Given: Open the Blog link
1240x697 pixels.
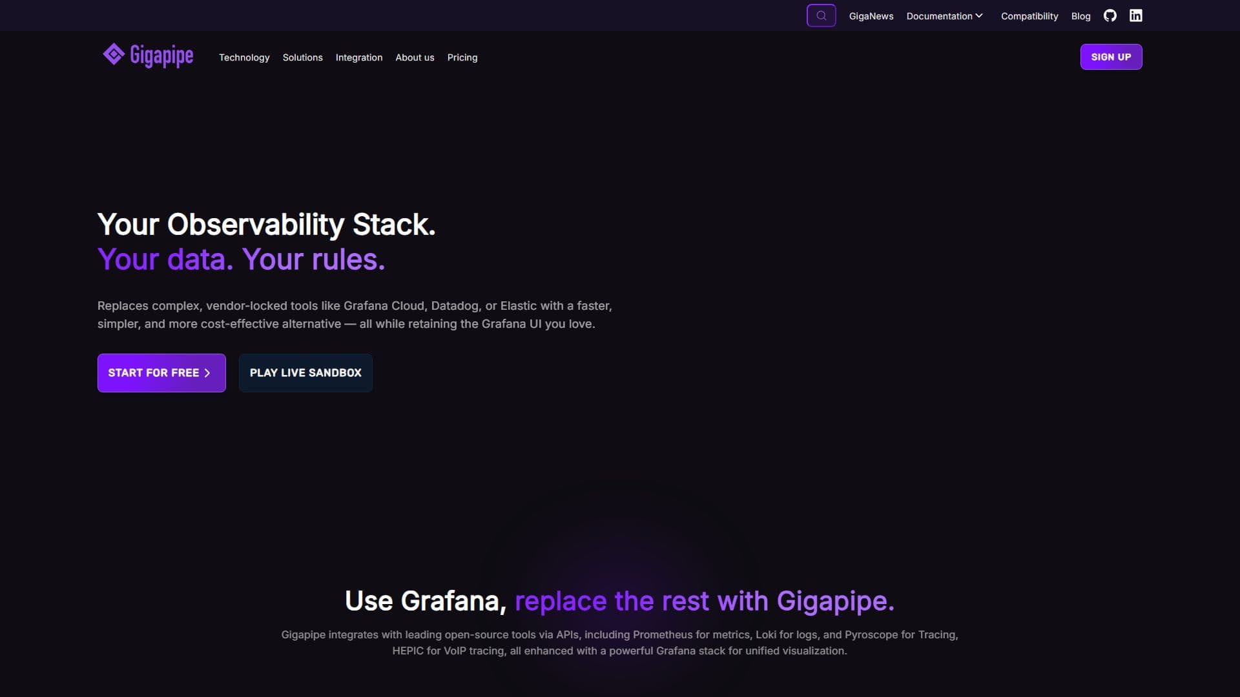Looking at the screenshot, I should (1080, 16).
